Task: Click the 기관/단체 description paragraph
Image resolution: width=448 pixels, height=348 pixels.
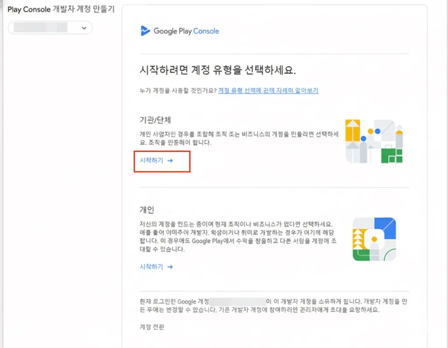Action: [x=239, y=138]
